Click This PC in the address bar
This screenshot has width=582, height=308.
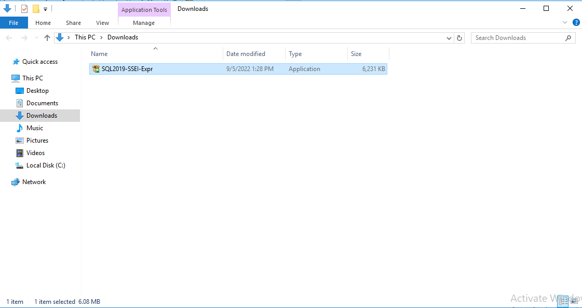[85, 37]
